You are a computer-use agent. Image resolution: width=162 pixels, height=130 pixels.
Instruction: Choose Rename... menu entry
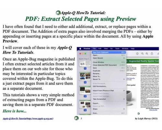pyautogui.click(x=109, y=73)
